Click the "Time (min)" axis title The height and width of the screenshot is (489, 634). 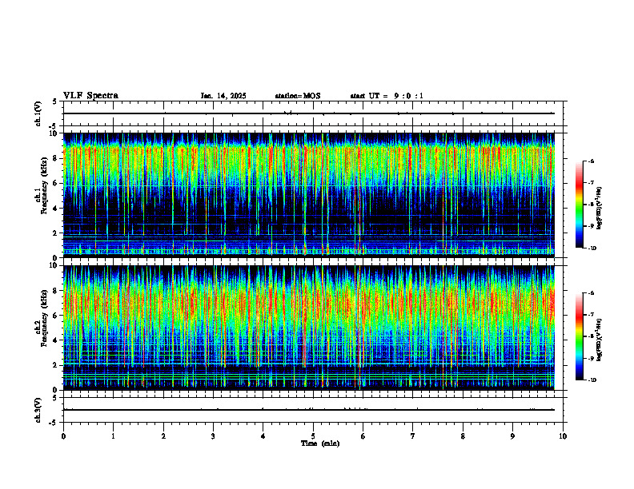point(320,443)
